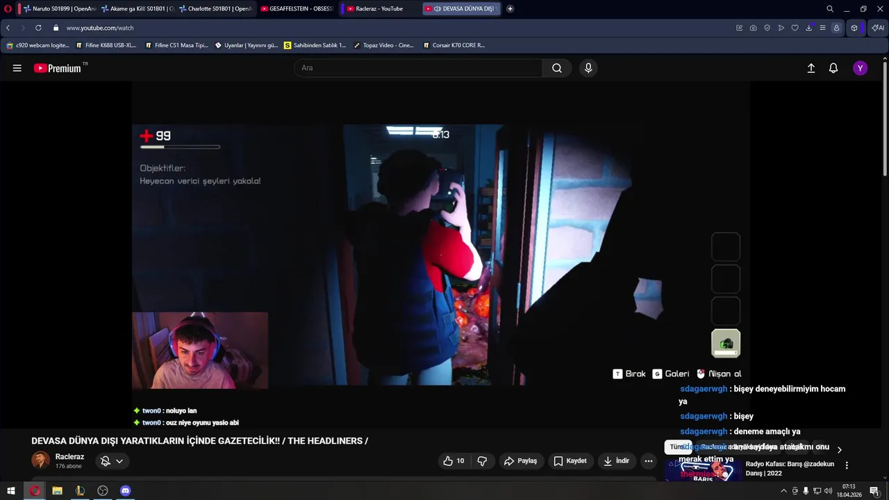Add page to bookmarks heart icon
889x500 pixels.
pos(795,28)
